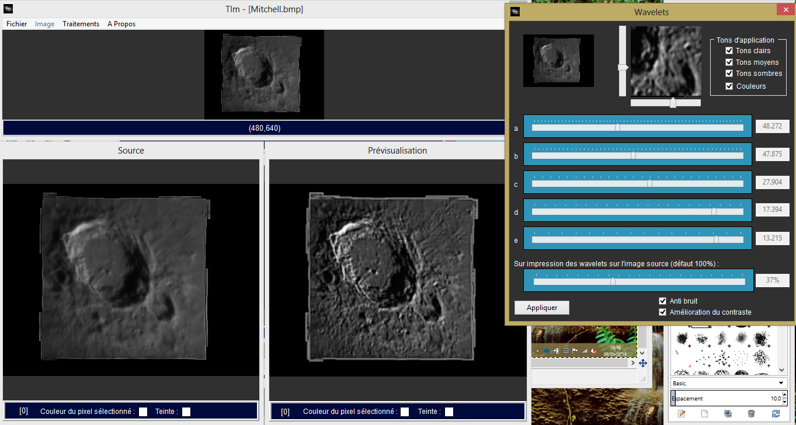
Task: Open the A Propos menu
Action: pyautogui.click(x=121, y=24)
